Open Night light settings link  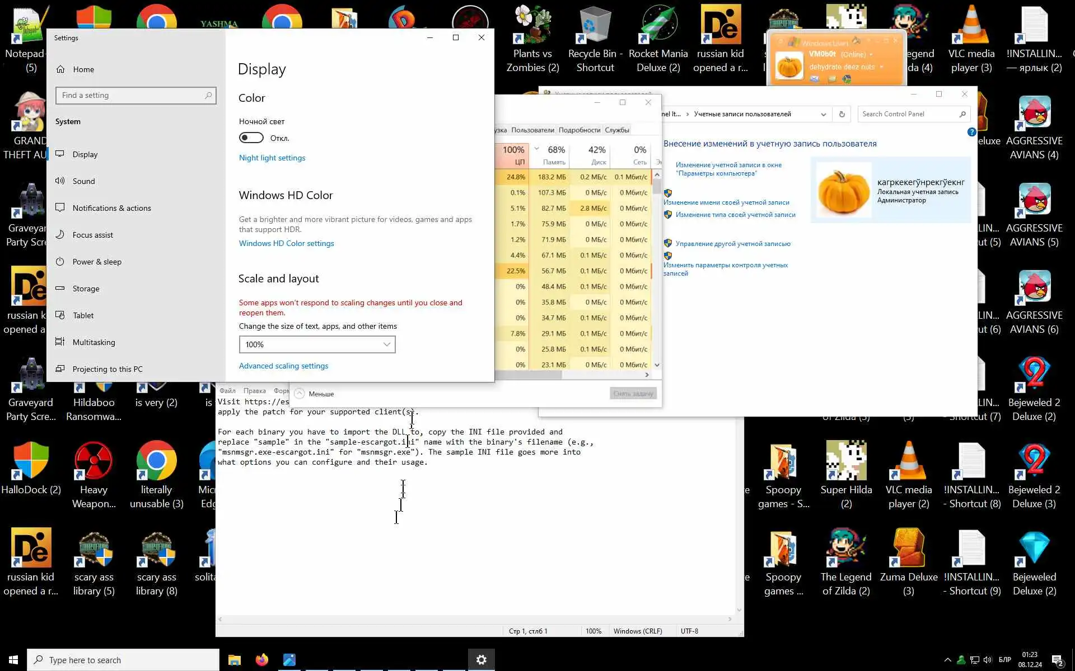[x=272, y=158]
